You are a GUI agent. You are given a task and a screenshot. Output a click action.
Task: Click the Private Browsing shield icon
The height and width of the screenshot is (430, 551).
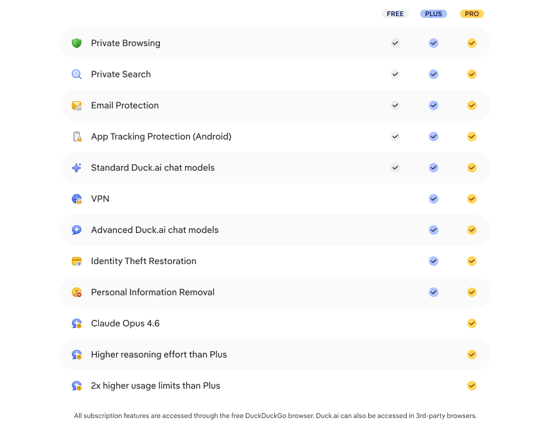pos(76,43)
